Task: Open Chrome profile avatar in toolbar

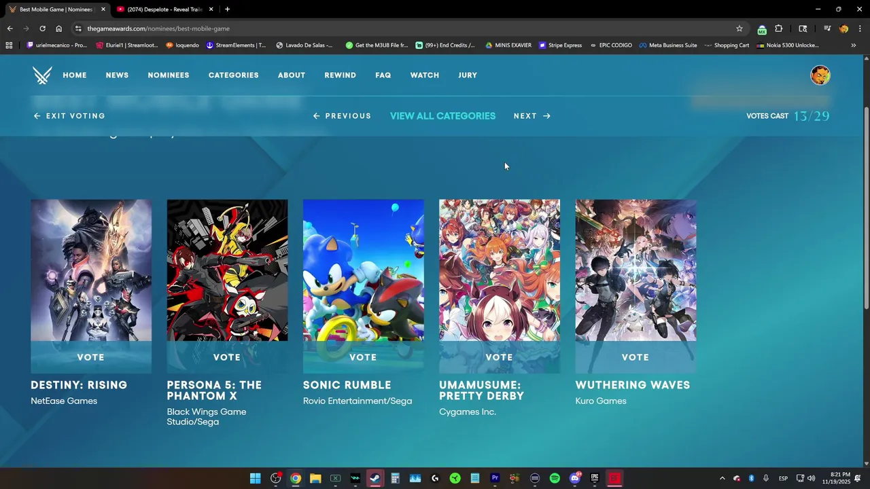Action: click(843, 29)
